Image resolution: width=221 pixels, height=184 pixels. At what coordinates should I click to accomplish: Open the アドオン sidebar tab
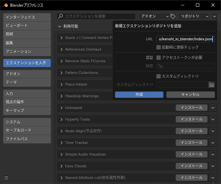point(27,74)
